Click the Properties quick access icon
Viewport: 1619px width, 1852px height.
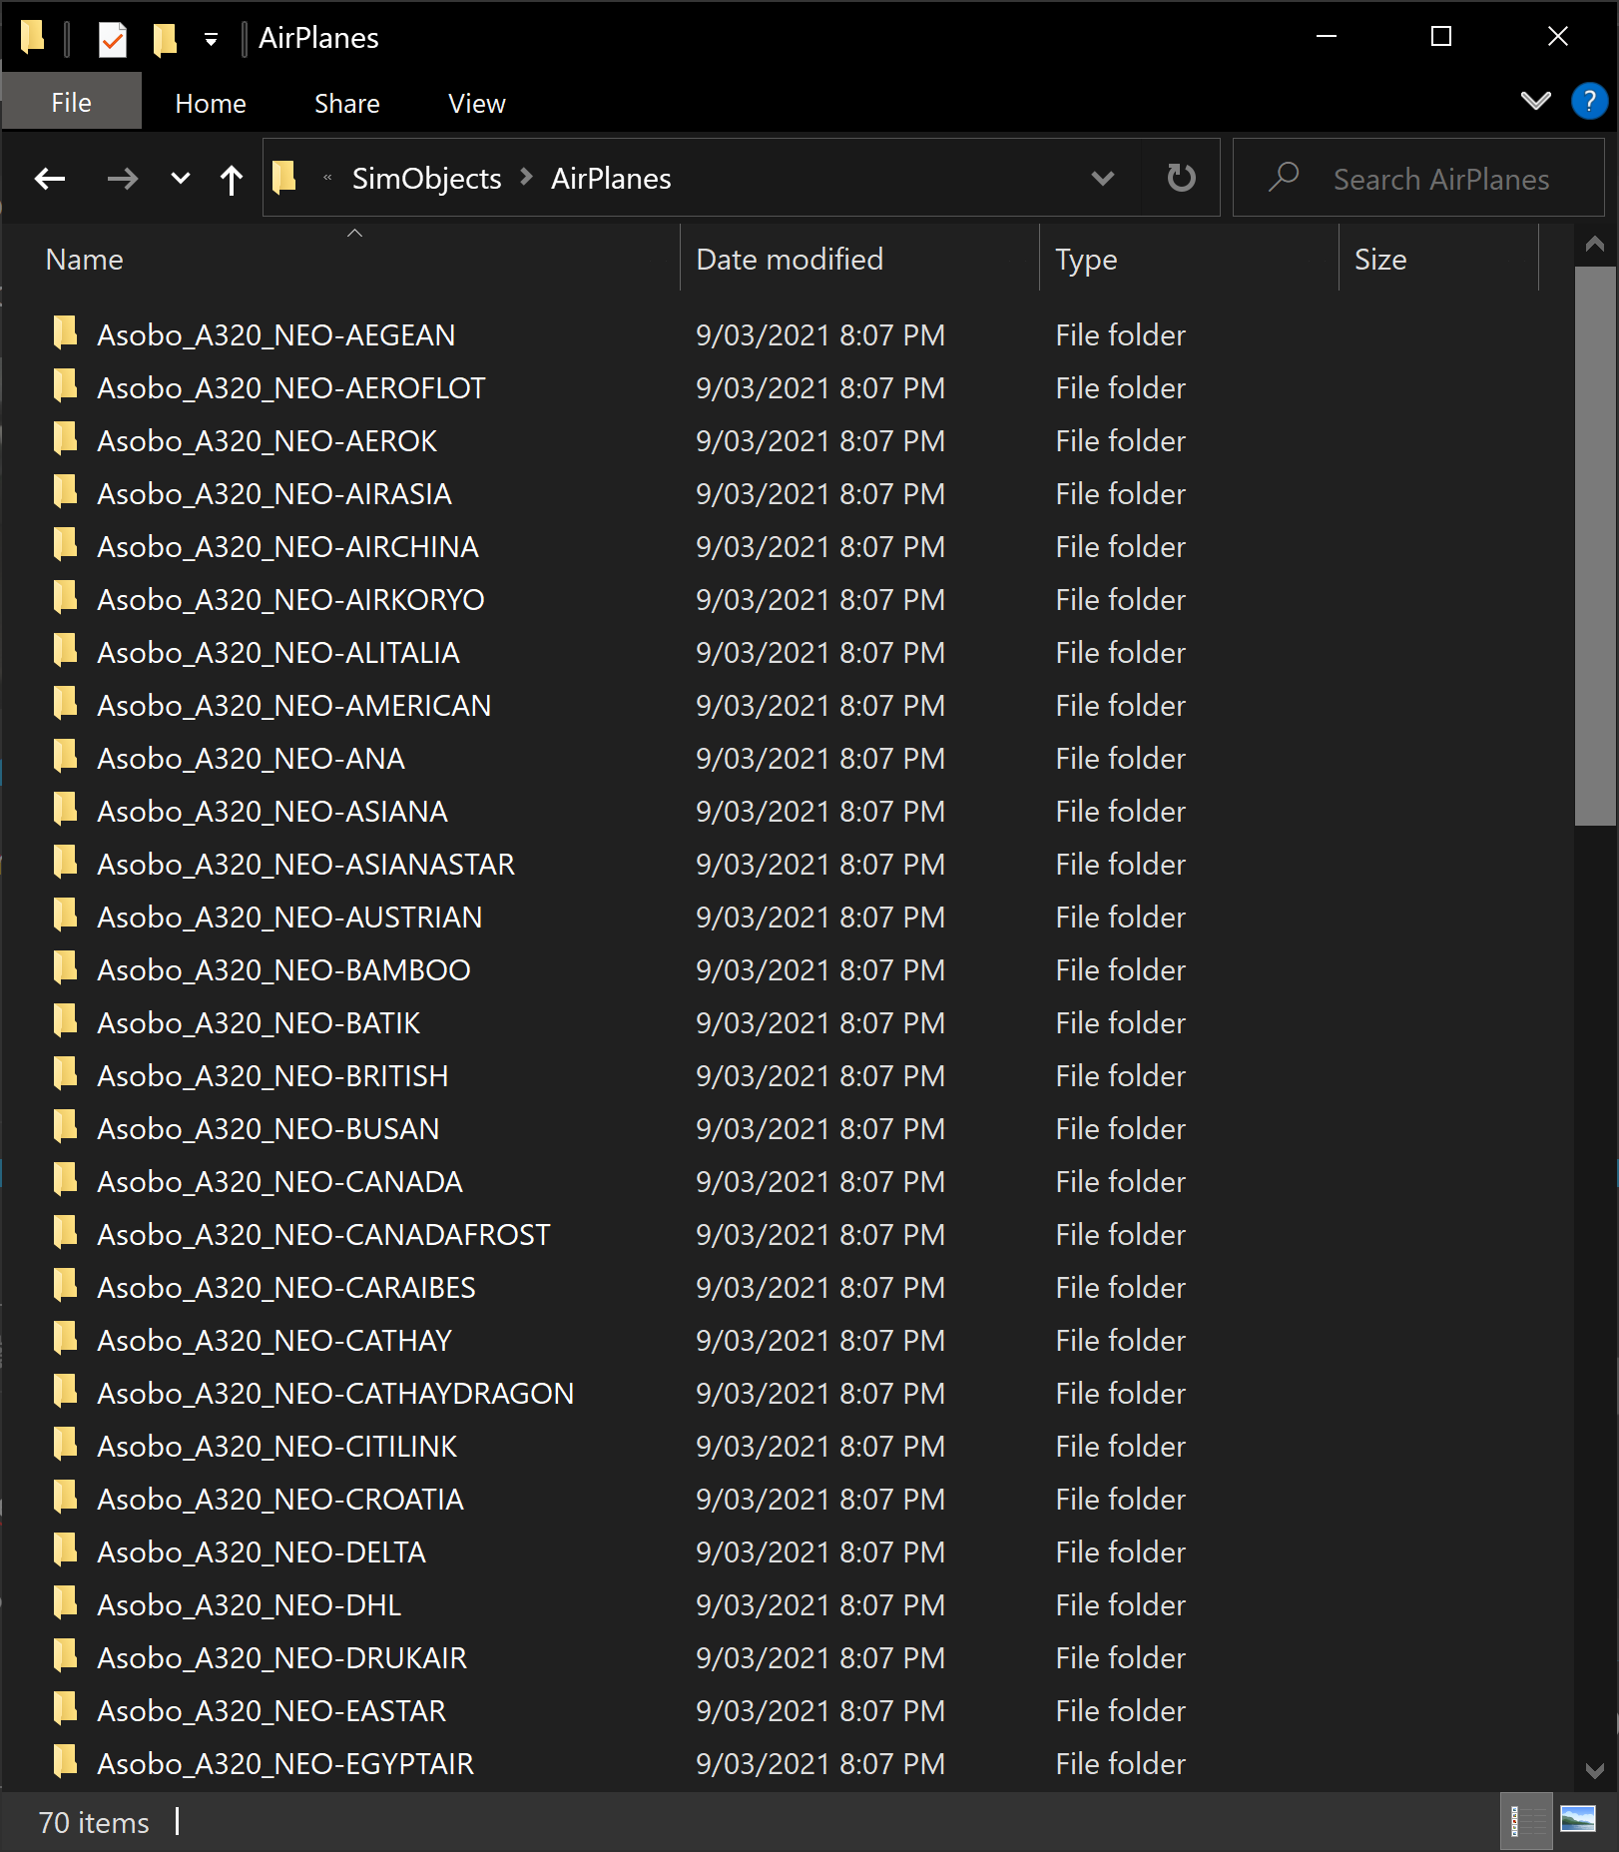[x=113, y=39]
